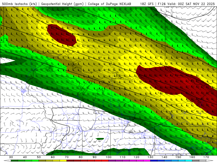Select the darkest green swatch starting at 30
This screenshot has height=162, width=217.
tap(14, 161)
